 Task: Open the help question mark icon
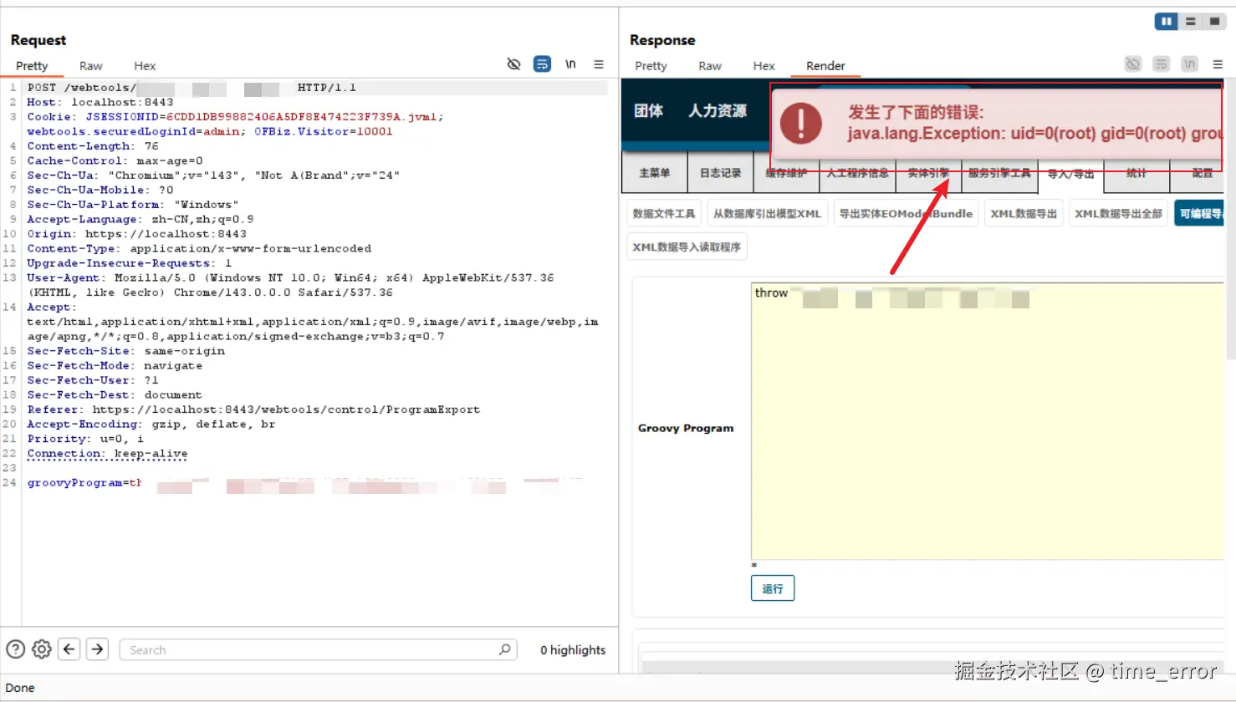tap(15, 649)
